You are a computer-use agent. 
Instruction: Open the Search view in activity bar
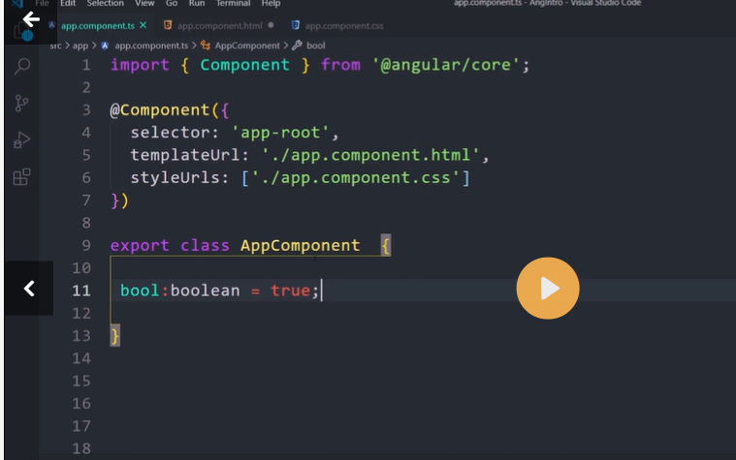(22, 67)
